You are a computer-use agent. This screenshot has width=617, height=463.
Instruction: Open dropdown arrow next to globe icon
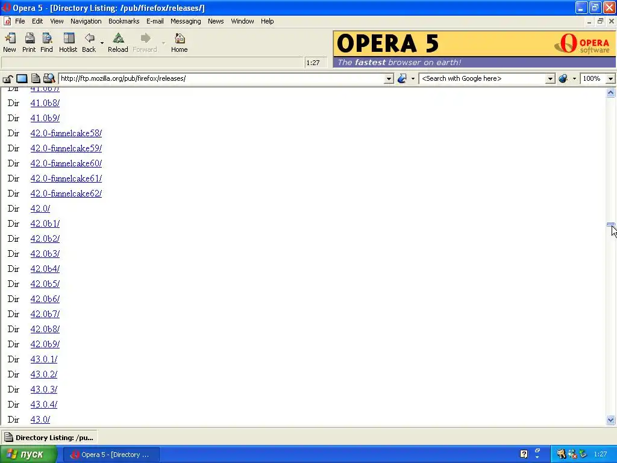coord(574,78)
